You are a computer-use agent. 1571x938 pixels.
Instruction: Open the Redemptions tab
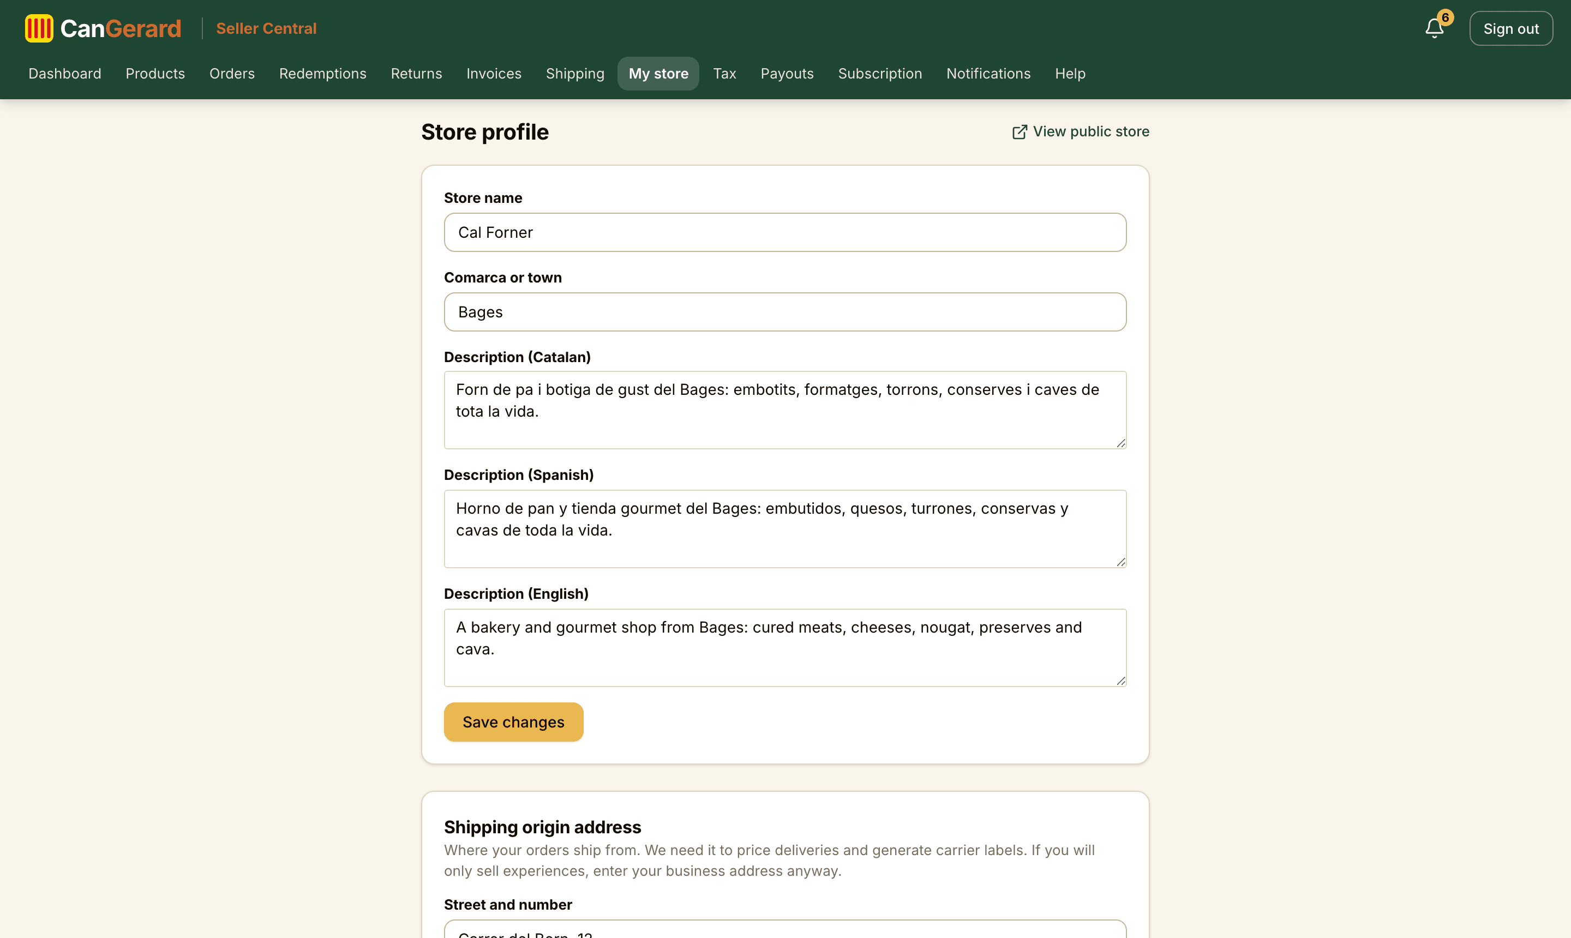pos(322,73)
